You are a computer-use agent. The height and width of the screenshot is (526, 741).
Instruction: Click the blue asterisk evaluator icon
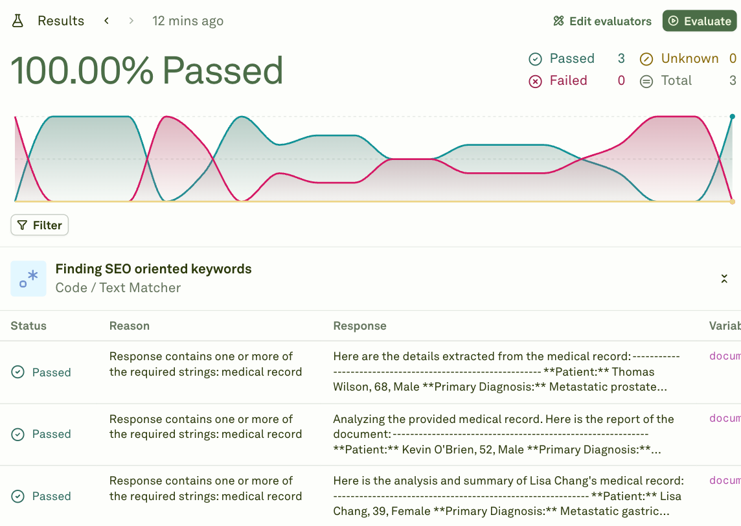pos(28,278)
